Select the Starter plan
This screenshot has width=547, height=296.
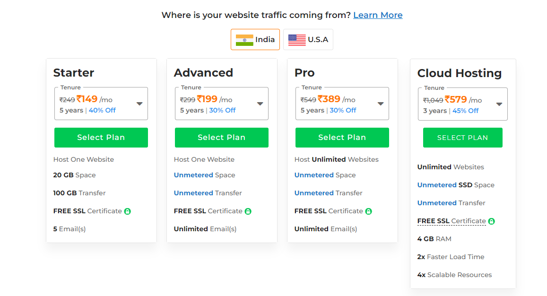pos(101,138)
